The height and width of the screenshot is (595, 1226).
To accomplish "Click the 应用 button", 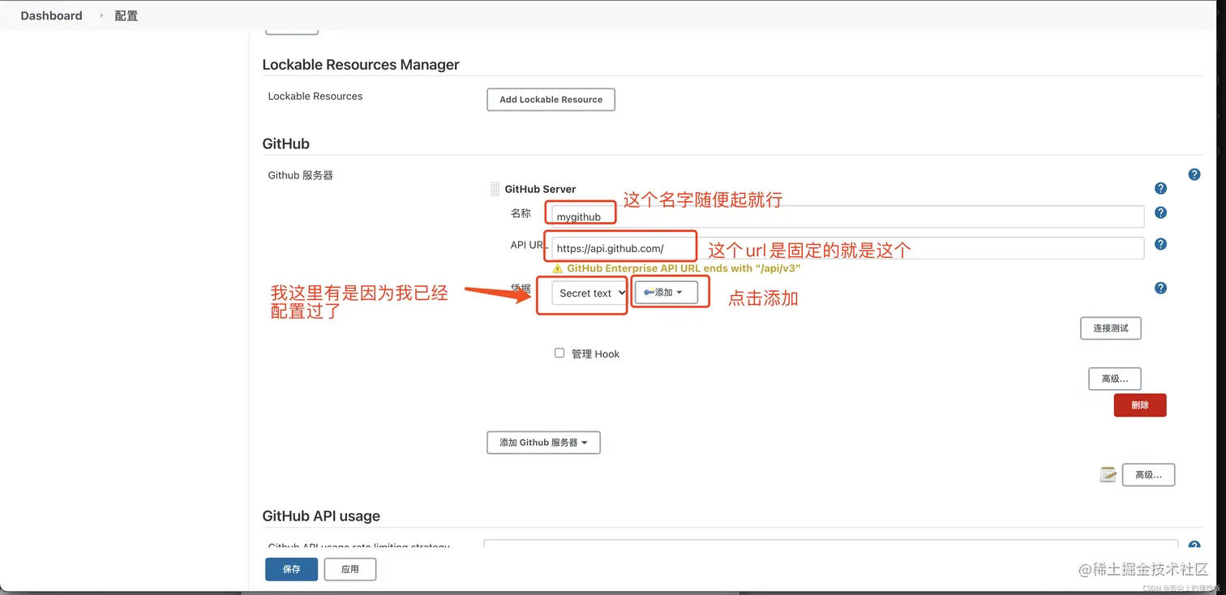I will [350, 569].
